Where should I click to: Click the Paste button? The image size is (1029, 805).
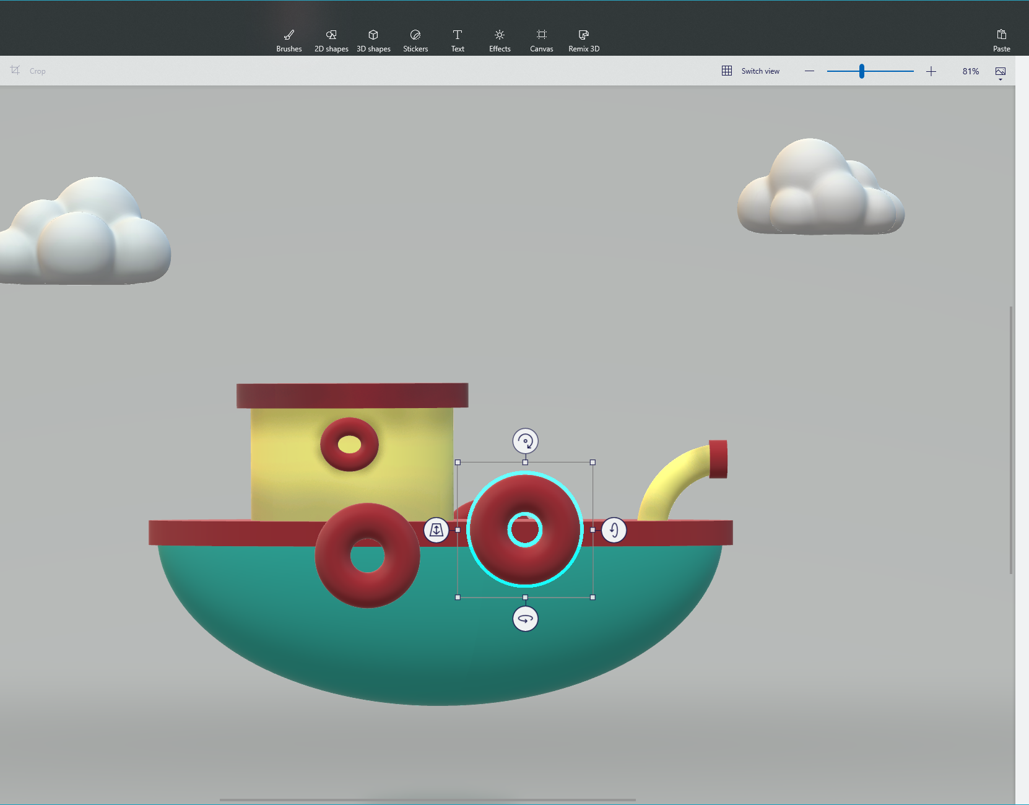point(1001,40)
